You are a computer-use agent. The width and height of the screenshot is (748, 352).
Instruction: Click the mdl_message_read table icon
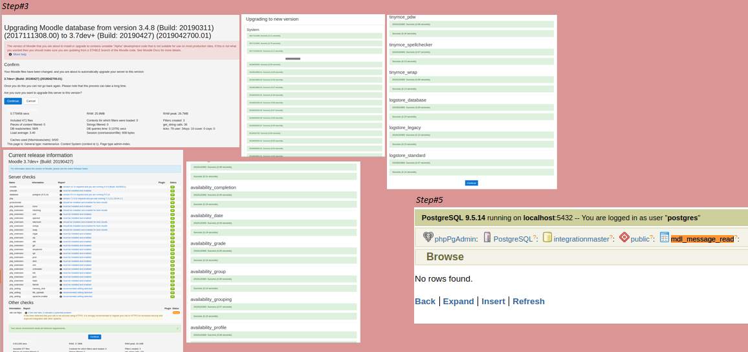[x=665, y=237]
